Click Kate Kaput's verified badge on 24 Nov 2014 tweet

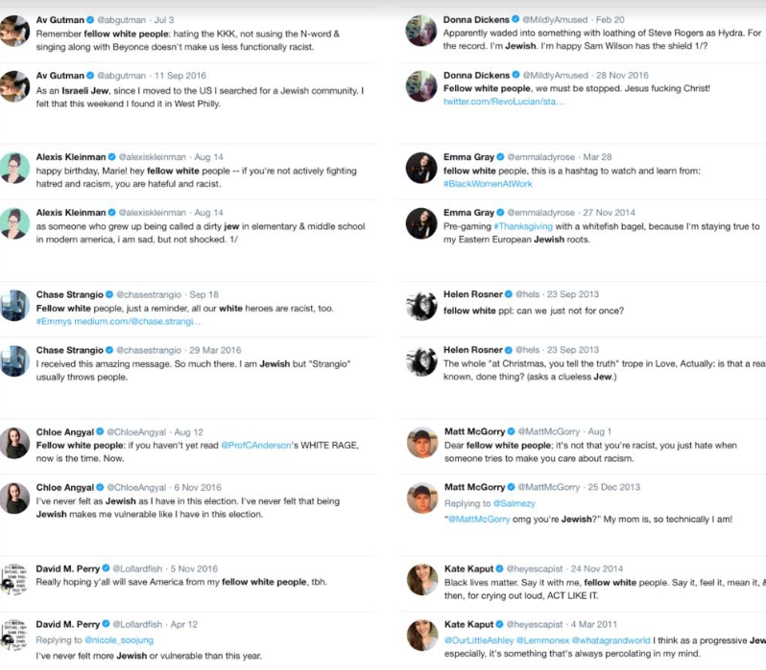[x=501, y=569]
